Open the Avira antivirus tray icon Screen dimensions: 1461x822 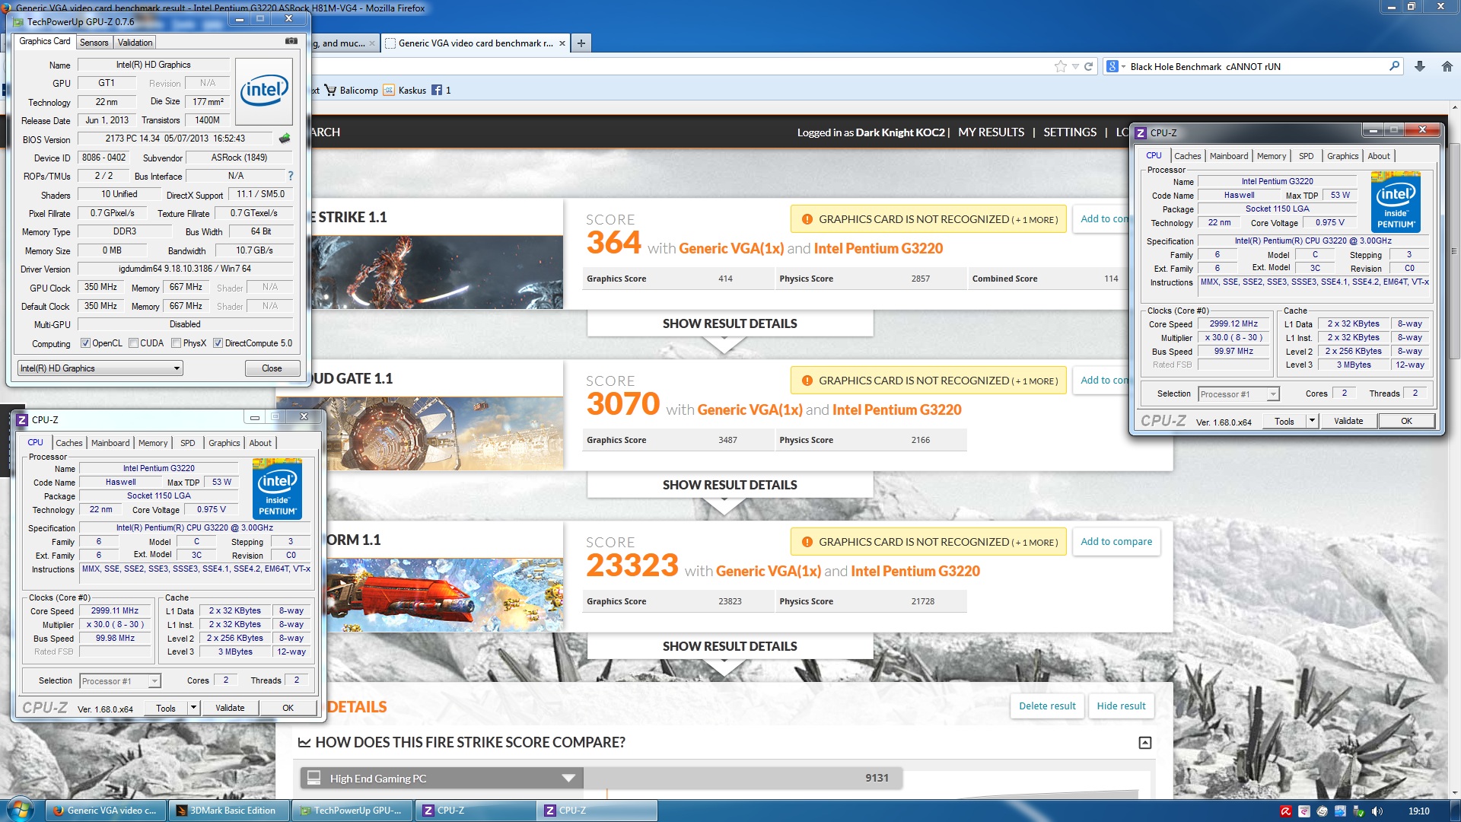click(1285, 811)
